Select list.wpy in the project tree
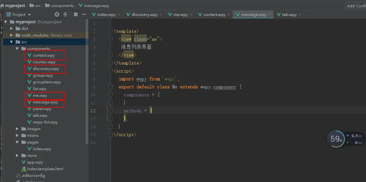Screen dimensions: 366x182 pyautogui.click(x=39, y=89)
